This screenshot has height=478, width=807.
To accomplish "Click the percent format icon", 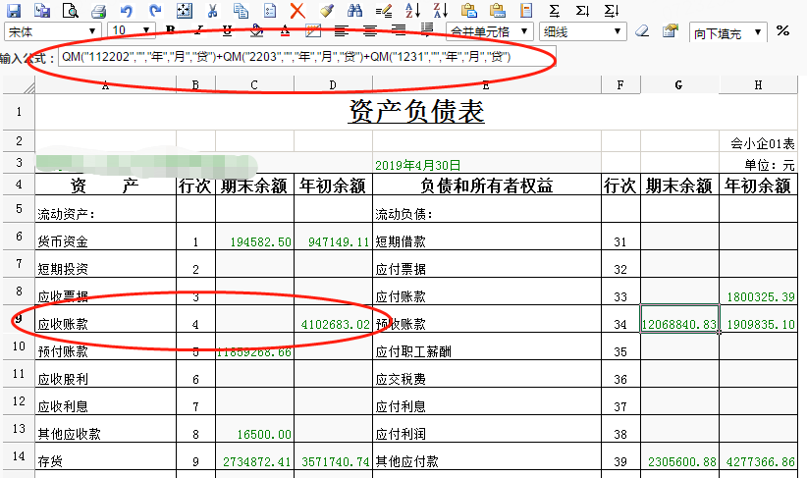I will (x=782, y=30).
